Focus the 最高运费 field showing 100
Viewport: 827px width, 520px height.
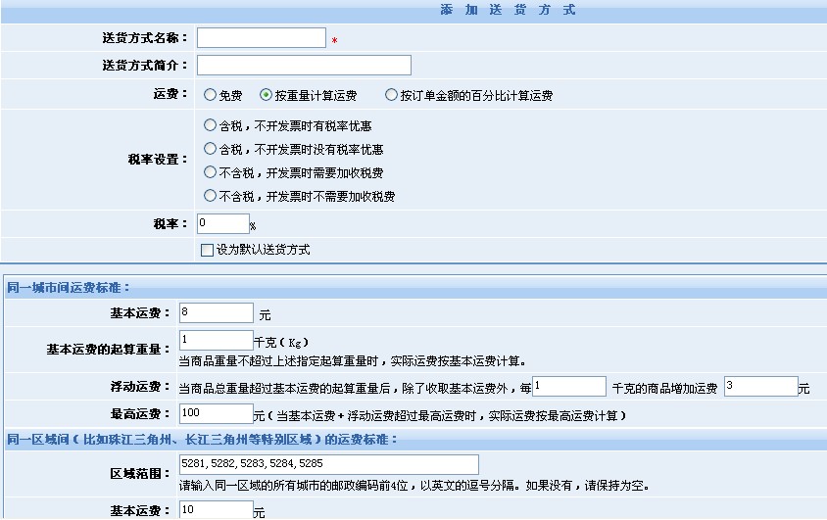click(x=216, y=414)
